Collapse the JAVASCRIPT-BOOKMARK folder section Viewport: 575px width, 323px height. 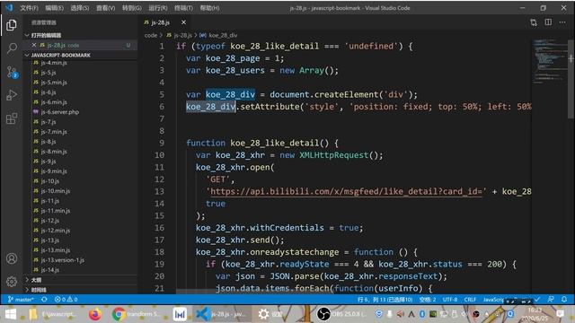point(81,55)
